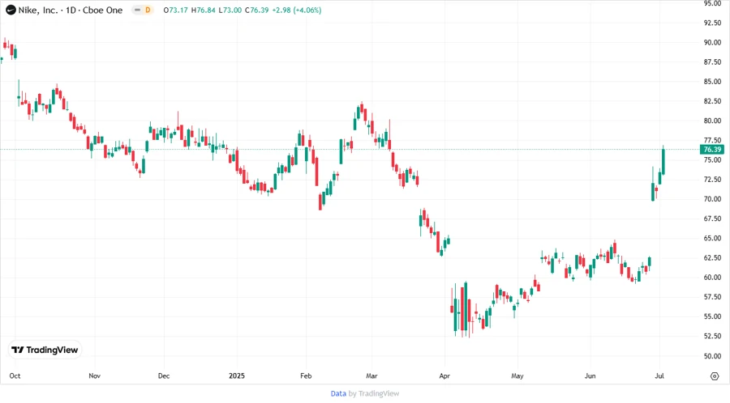Image resolution: width=730 pixels, height=403 pixels.
Task: Click the 70.00 price axis label
Action: (x=712, y=199)
